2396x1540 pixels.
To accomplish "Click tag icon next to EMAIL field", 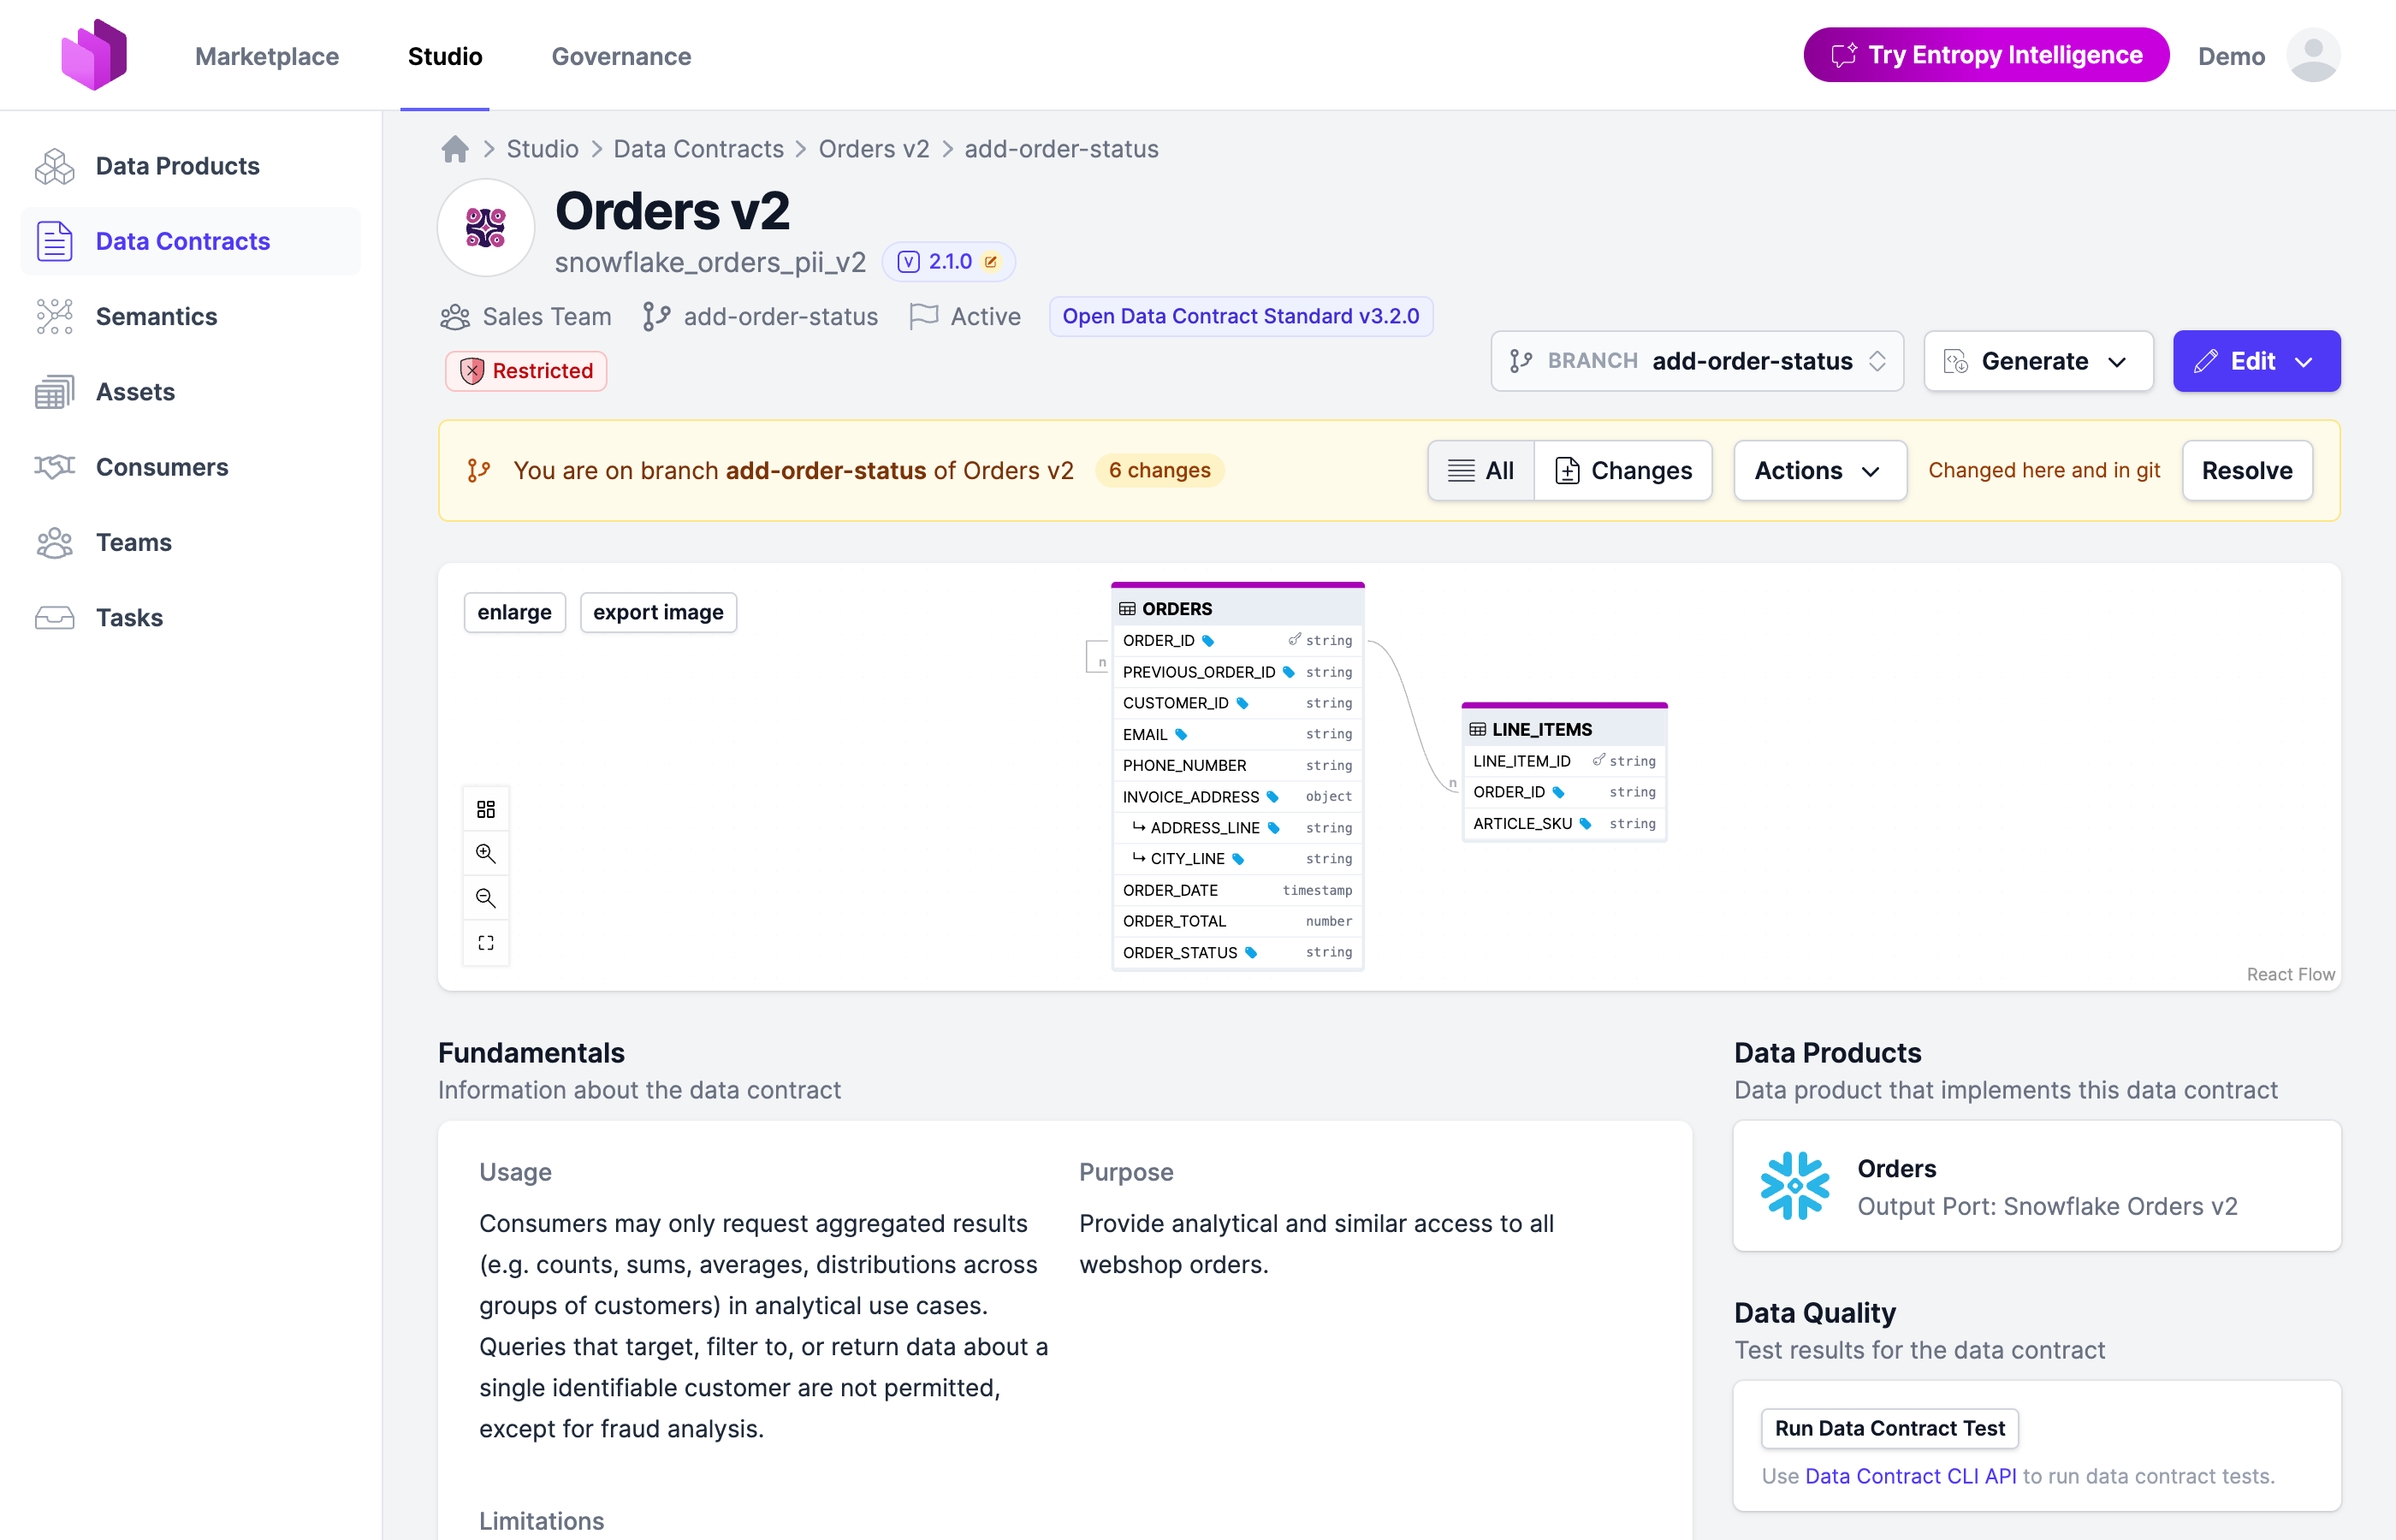I will (x=1181, y=735).
